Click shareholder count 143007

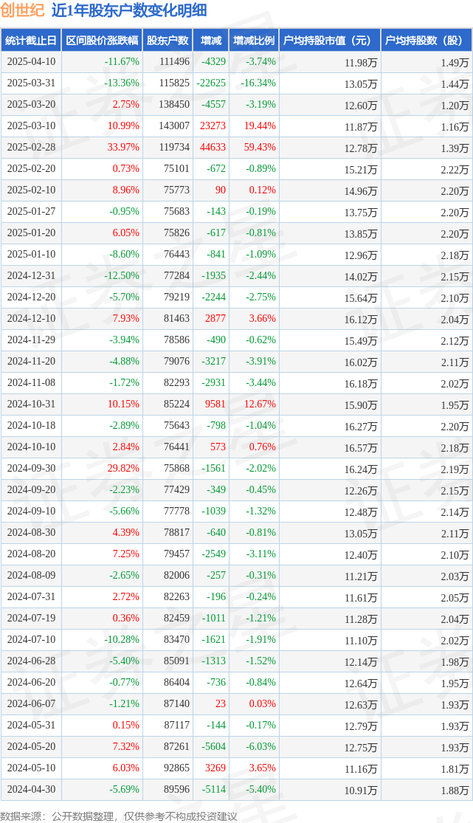pyautogui.click(x=173, y=126)
